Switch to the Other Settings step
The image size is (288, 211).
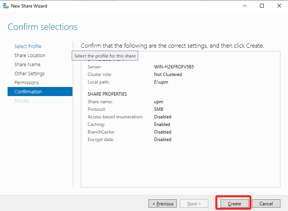point(30,73)
